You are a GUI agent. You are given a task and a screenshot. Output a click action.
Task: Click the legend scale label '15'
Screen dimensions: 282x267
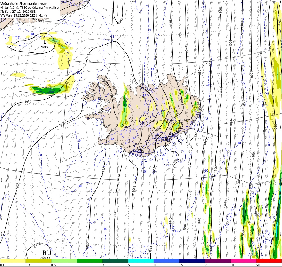(x=181, y=265)
